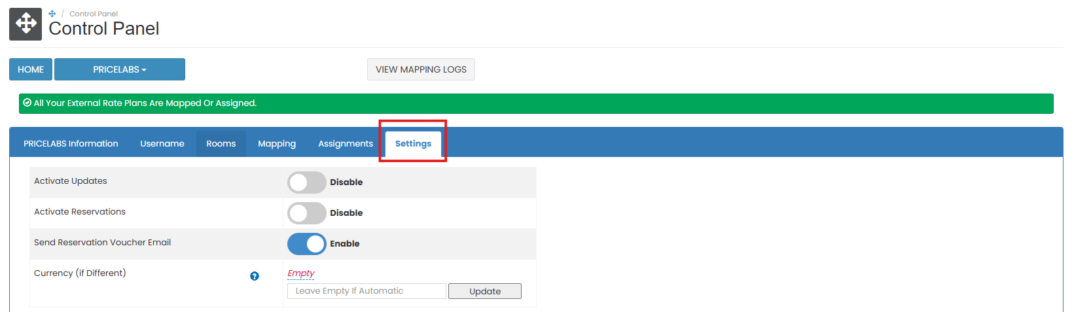Open the PRICELABS dropdown menu

(x=120, y=69)
